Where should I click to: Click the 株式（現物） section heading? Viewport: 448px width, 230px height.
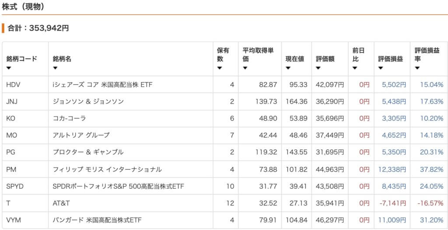point(24,7)
